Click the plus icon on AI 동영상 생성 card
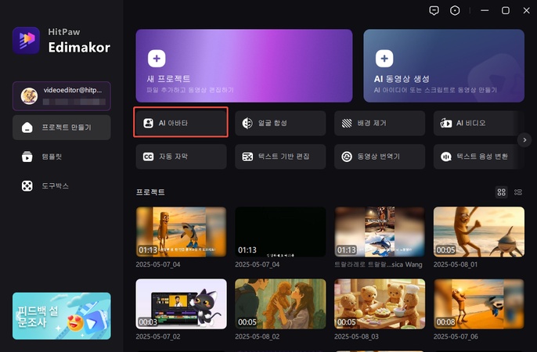 tap(384, 59)
